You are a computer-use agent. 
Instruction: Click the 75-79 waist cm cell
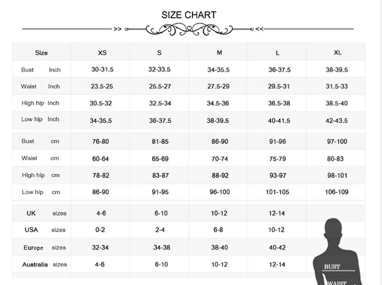tap(277, 159)
